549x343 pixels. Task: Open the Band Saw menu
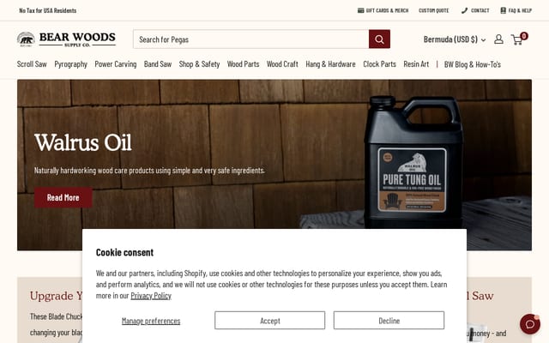(158, 64)
